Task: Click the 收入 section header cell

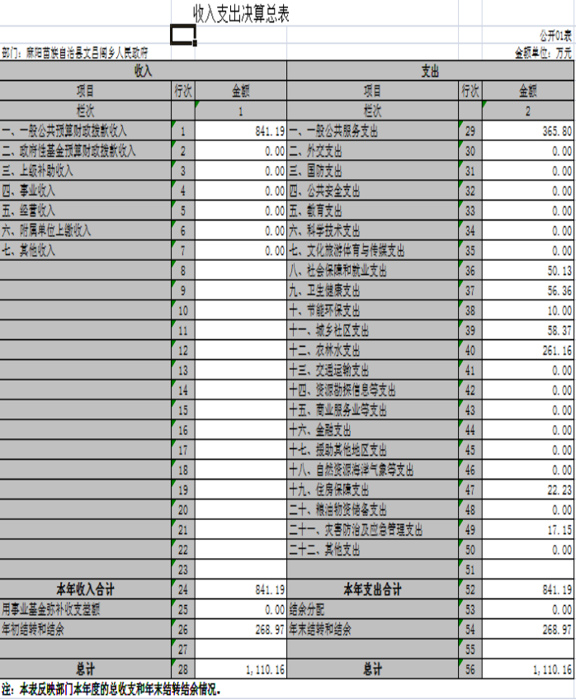Action: click(x=143, y=72)
